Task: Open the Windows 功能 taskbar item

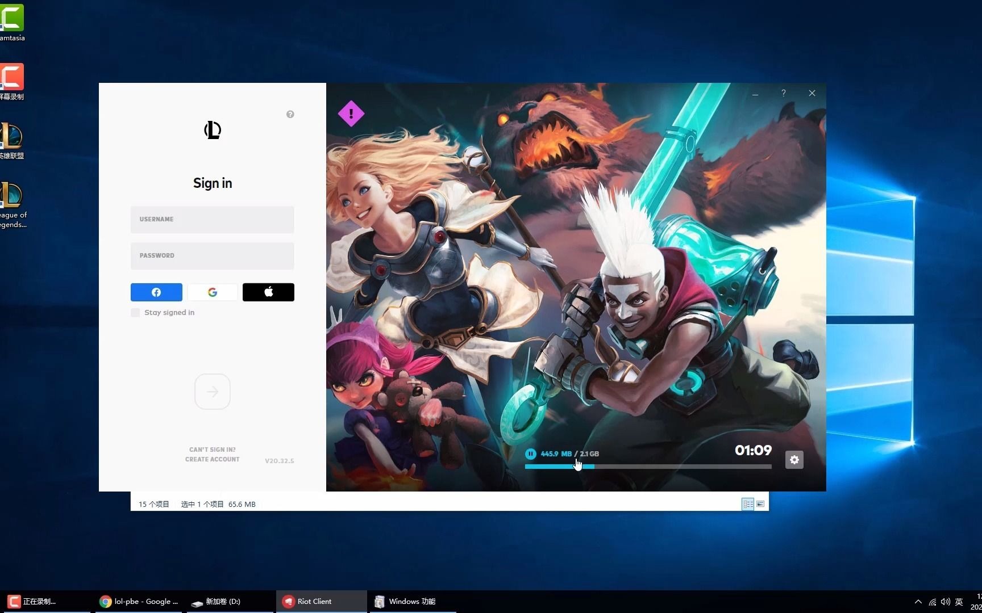Action: pyautogui.click(x=413, y=602)
